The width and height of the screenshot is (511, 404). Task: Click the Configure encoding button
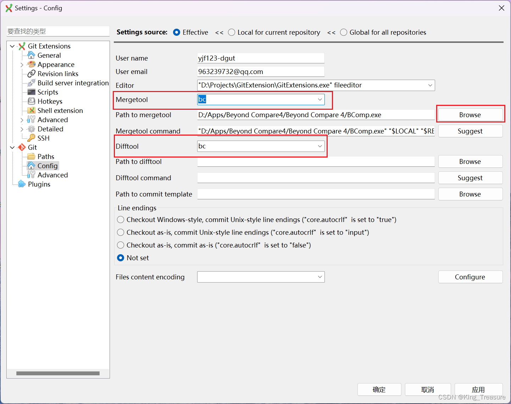click(470, 277)
